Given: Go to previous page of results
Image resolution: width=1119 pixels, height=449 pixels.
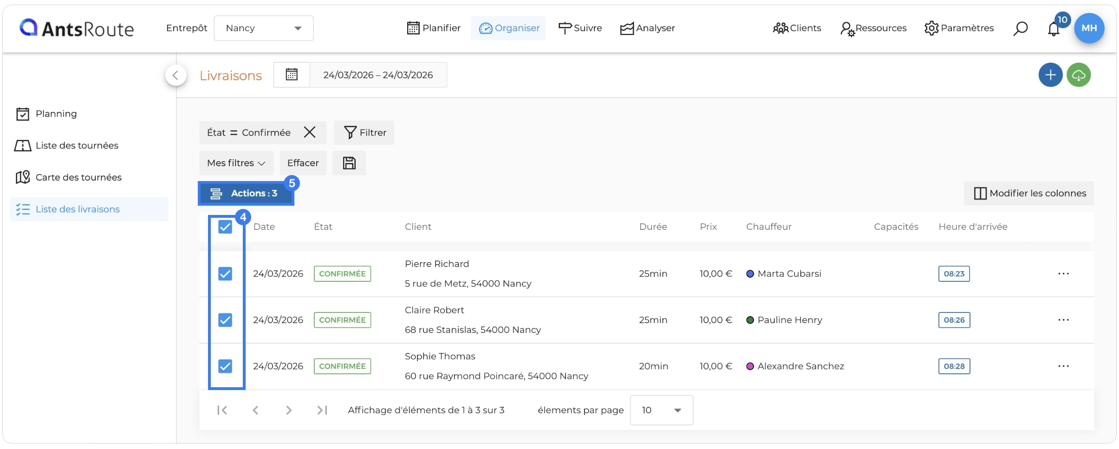Looking at the screenshot, I should pos(255,410).
